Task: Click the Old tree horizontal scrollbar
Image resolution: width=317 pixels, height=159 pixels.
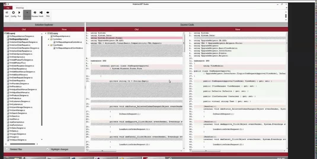Action: pos(23,144)
